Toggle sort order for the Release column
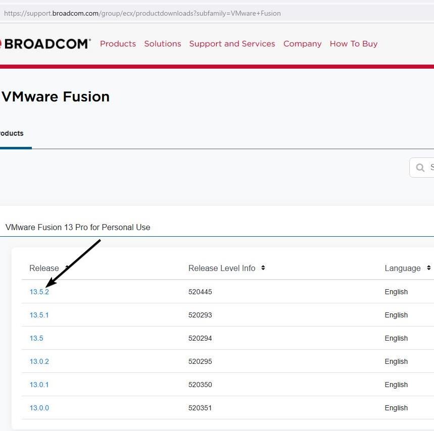Image resolution: width=434 pixels, height=431 pixels. tap(66, 268)
